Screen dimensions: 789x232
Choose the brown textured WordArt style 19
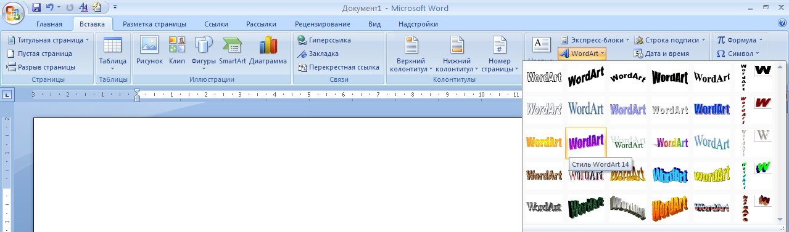(x=544, y=175)
